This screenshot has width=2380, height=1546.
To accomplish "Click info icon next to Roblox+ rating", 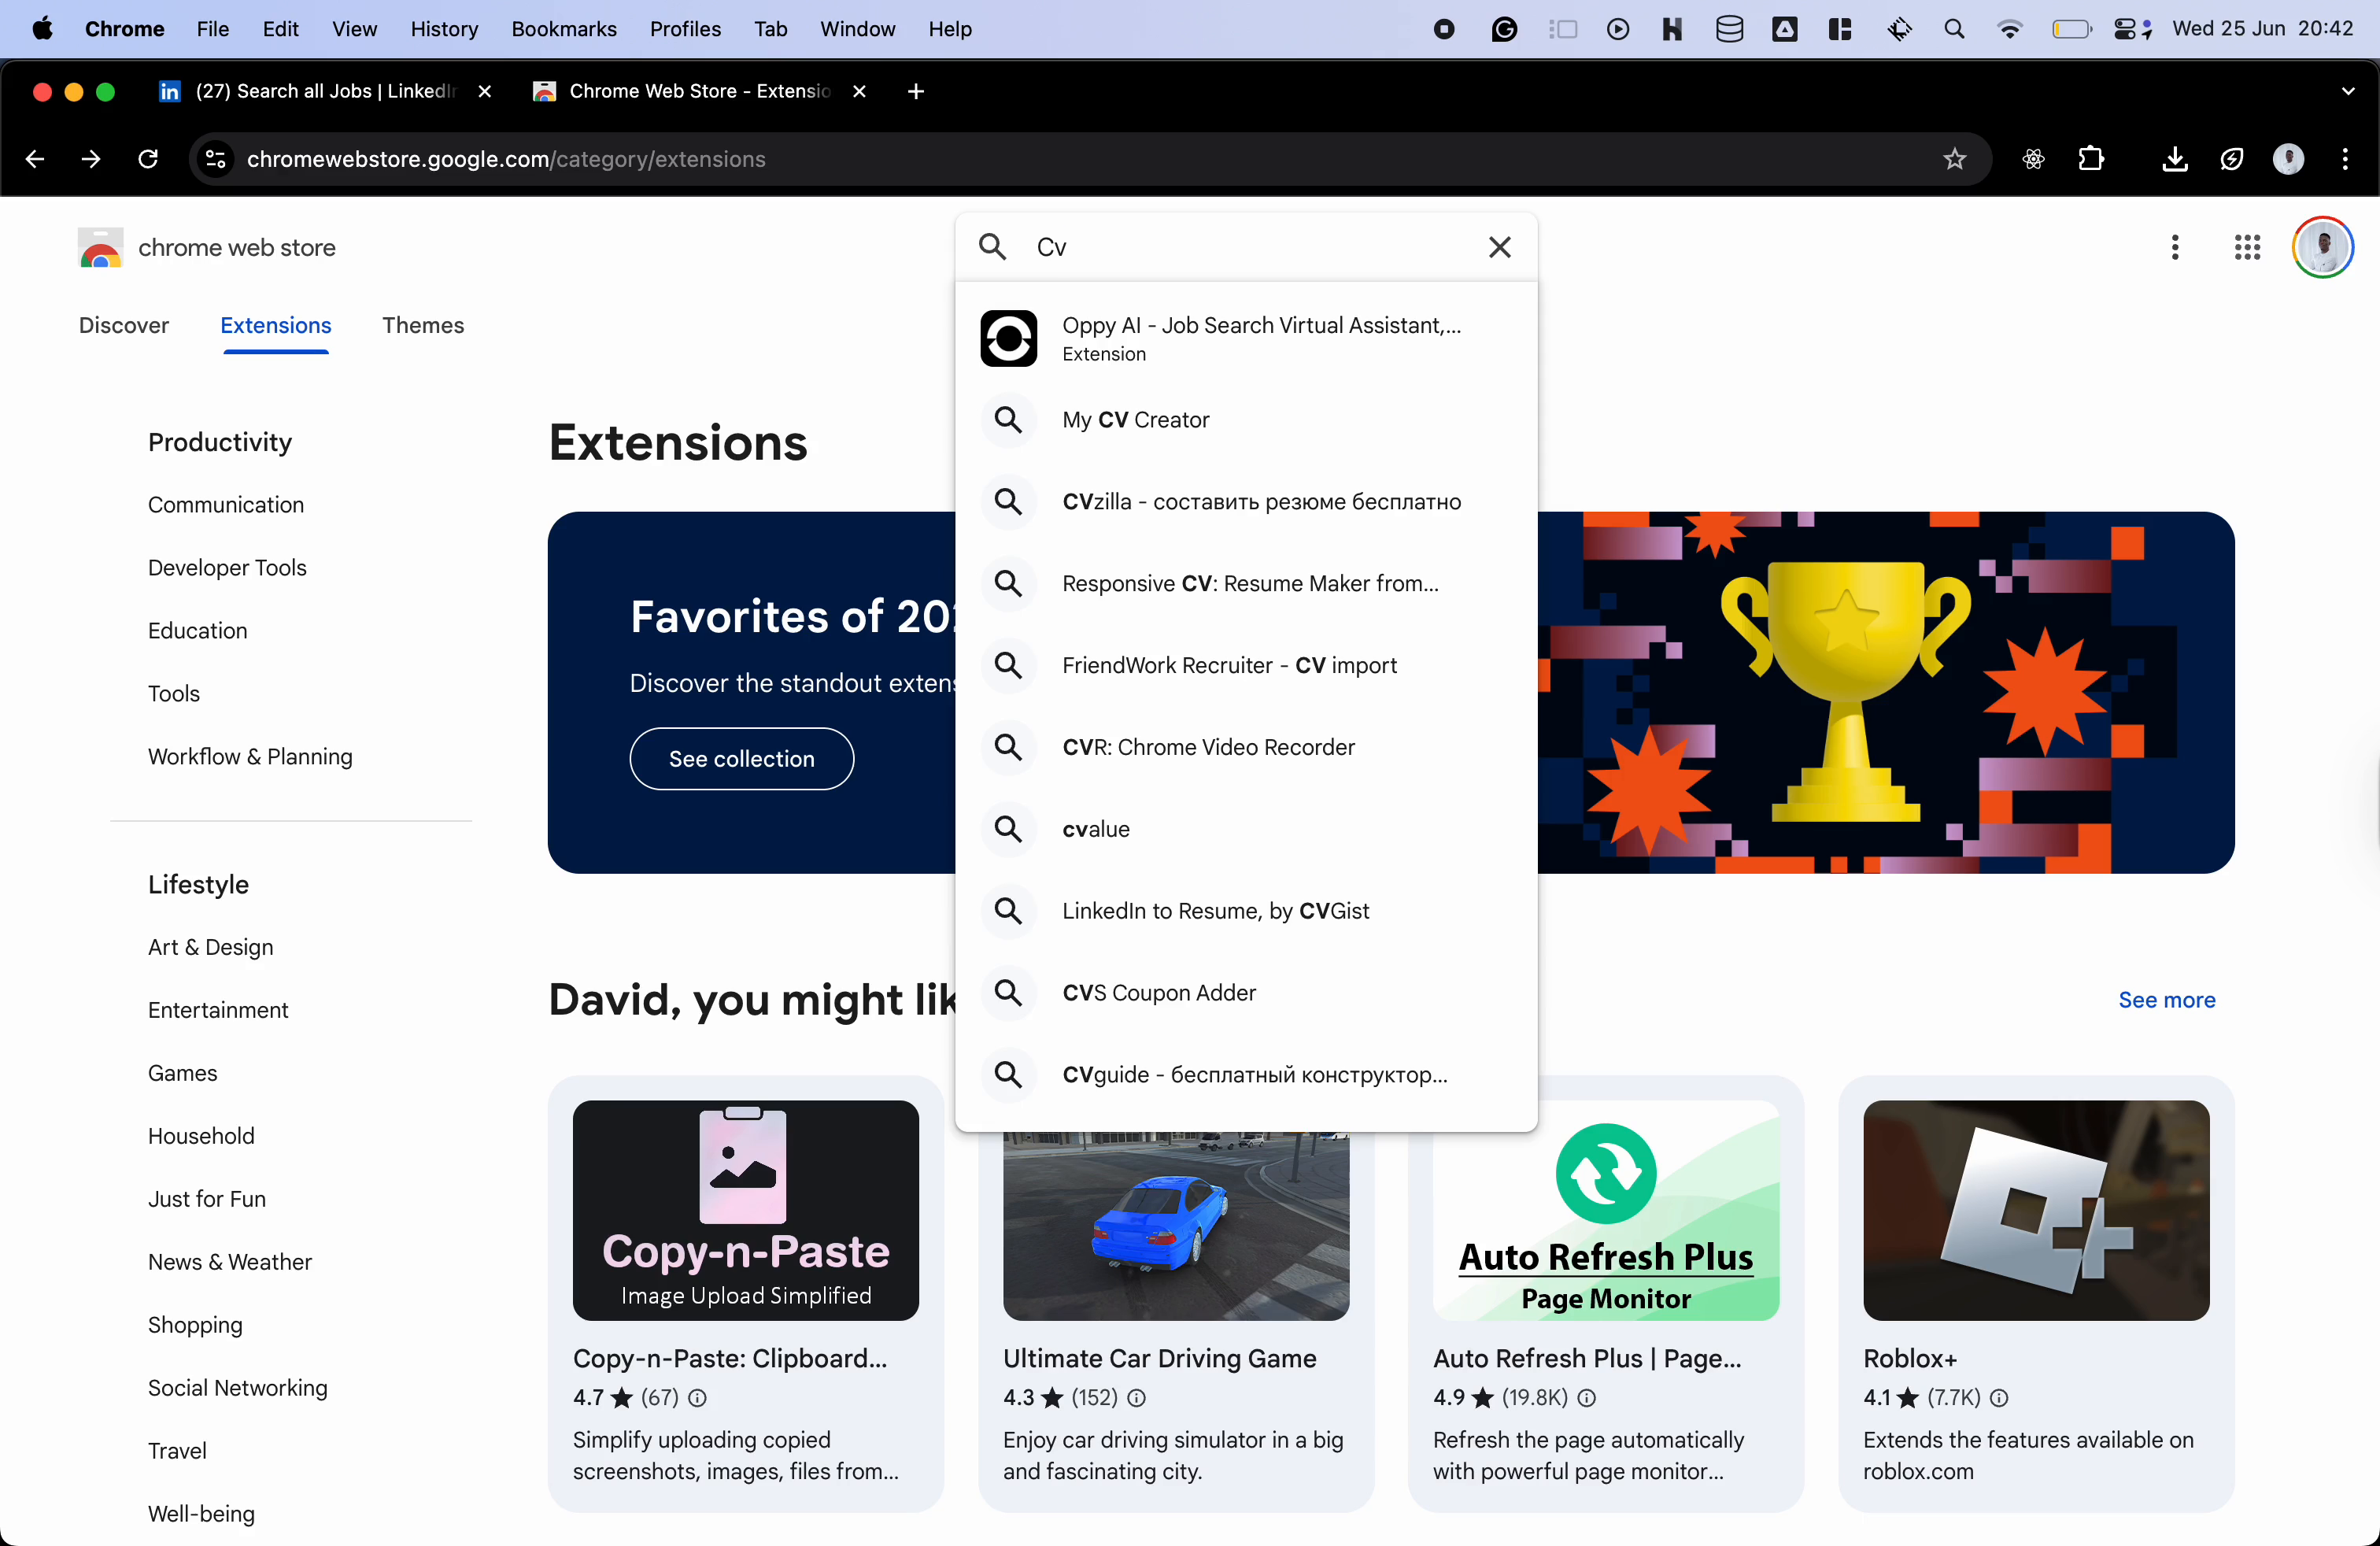I will pyautogui.click(x=1999, y=1398).
